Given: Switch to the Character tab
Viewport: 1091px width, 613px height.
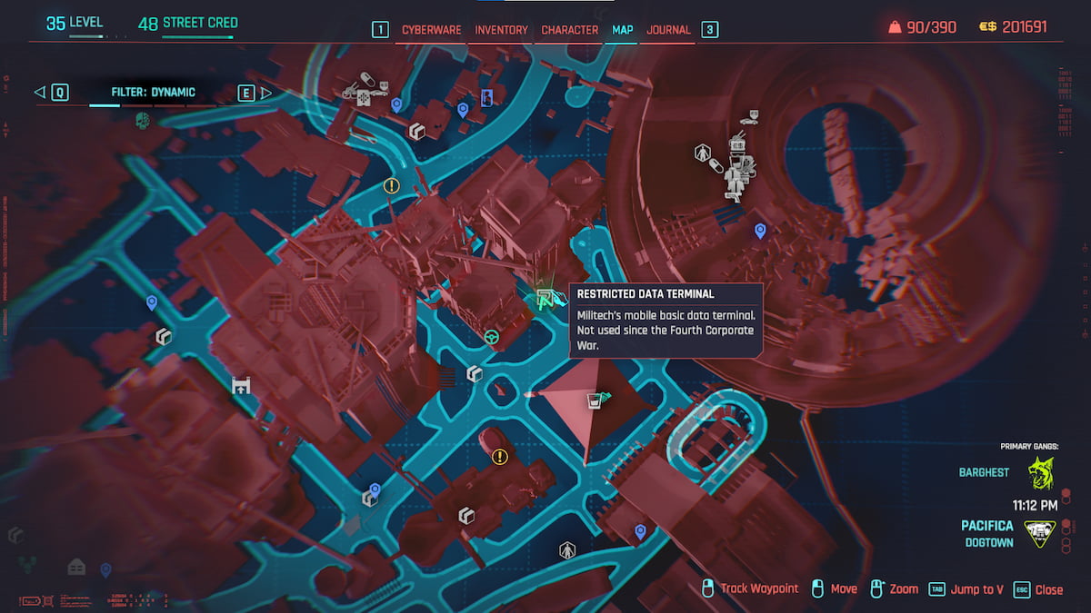Looking at the screenshot, I should [x=570, y=29].
